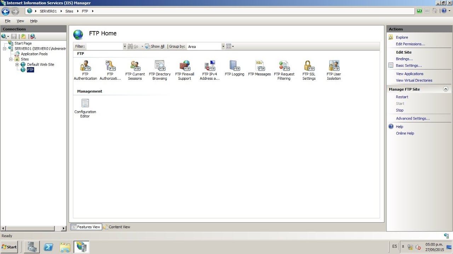Collapse the Sites tree node
The width and height of the screenshot is (453, 254).
[x=11, y=59]
